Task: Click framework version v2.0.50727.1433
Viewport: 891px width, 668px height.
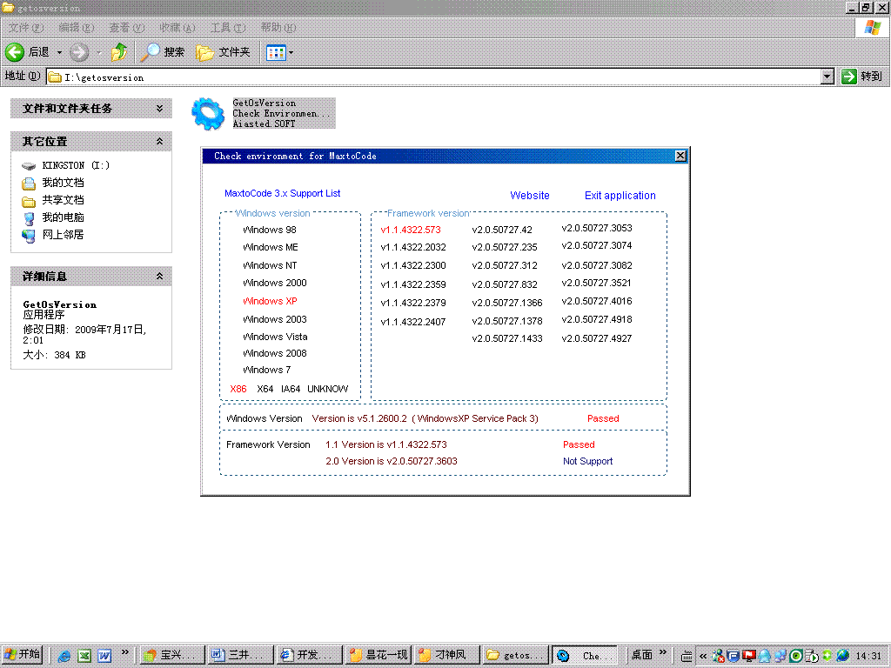Action: pyautogui.click(x=507, y=338)
